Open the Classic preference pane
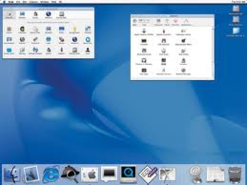 [9, 30]
